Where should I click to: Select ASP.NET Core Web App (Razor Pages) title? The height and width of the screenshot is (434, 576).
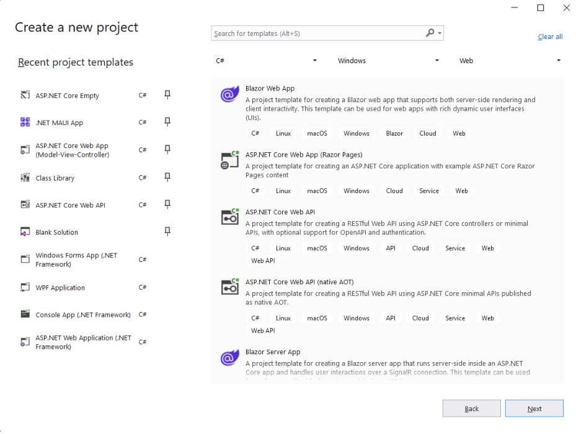[x=304, y=155]
